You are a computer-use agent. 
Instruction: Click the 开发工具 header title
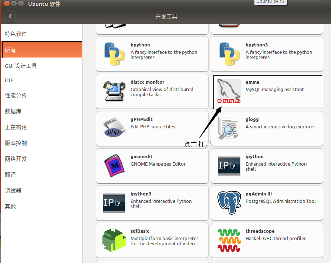[166, 17]
